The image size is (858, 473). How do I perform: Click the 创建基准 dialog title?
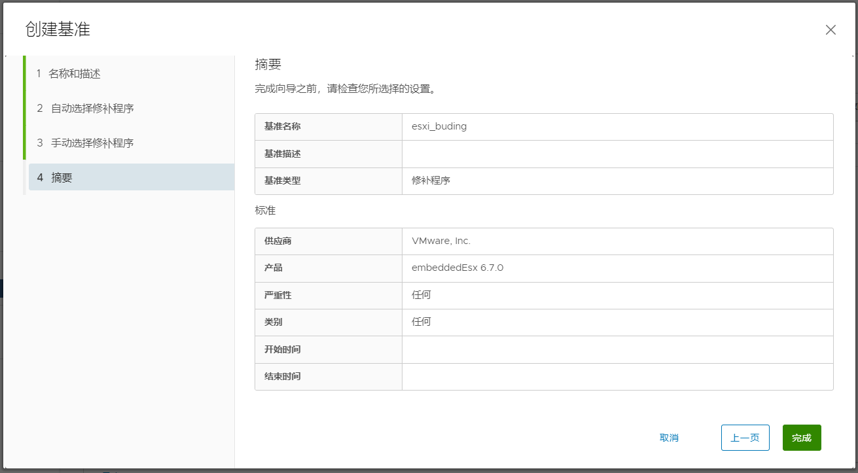(x=58, y=29)
